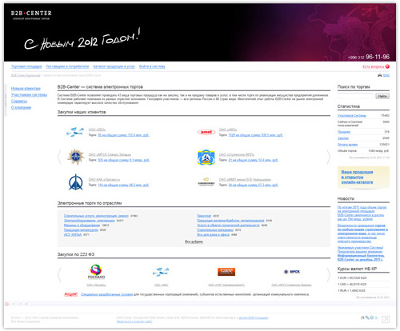Click the red Акция! link
Image resolution: width=400 pixels, height=331 pixels.
click(x=70, y=294)
